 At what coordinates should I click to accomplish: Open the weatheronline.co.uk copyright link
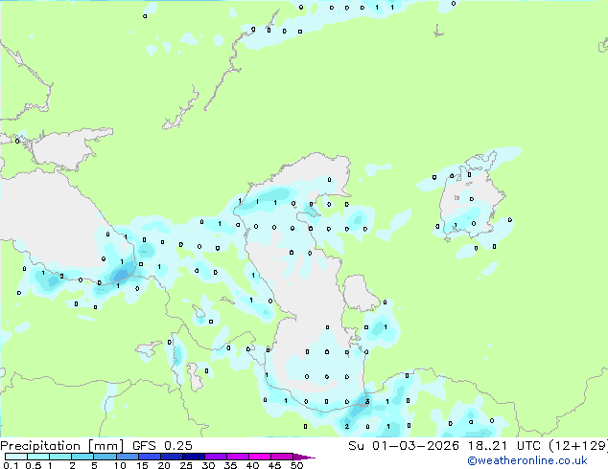527,460
